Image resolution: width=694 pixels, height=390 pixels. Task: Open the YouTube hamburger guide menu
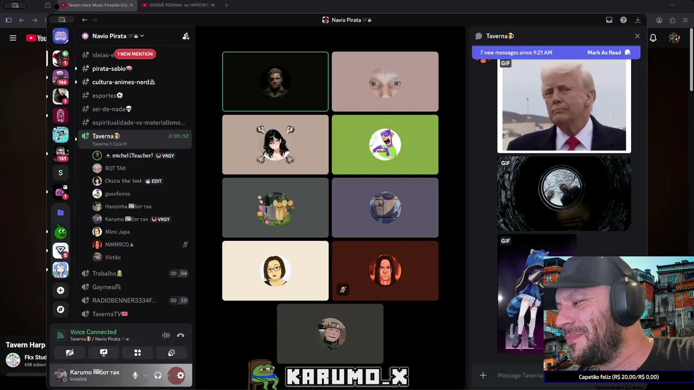point(13,38)
